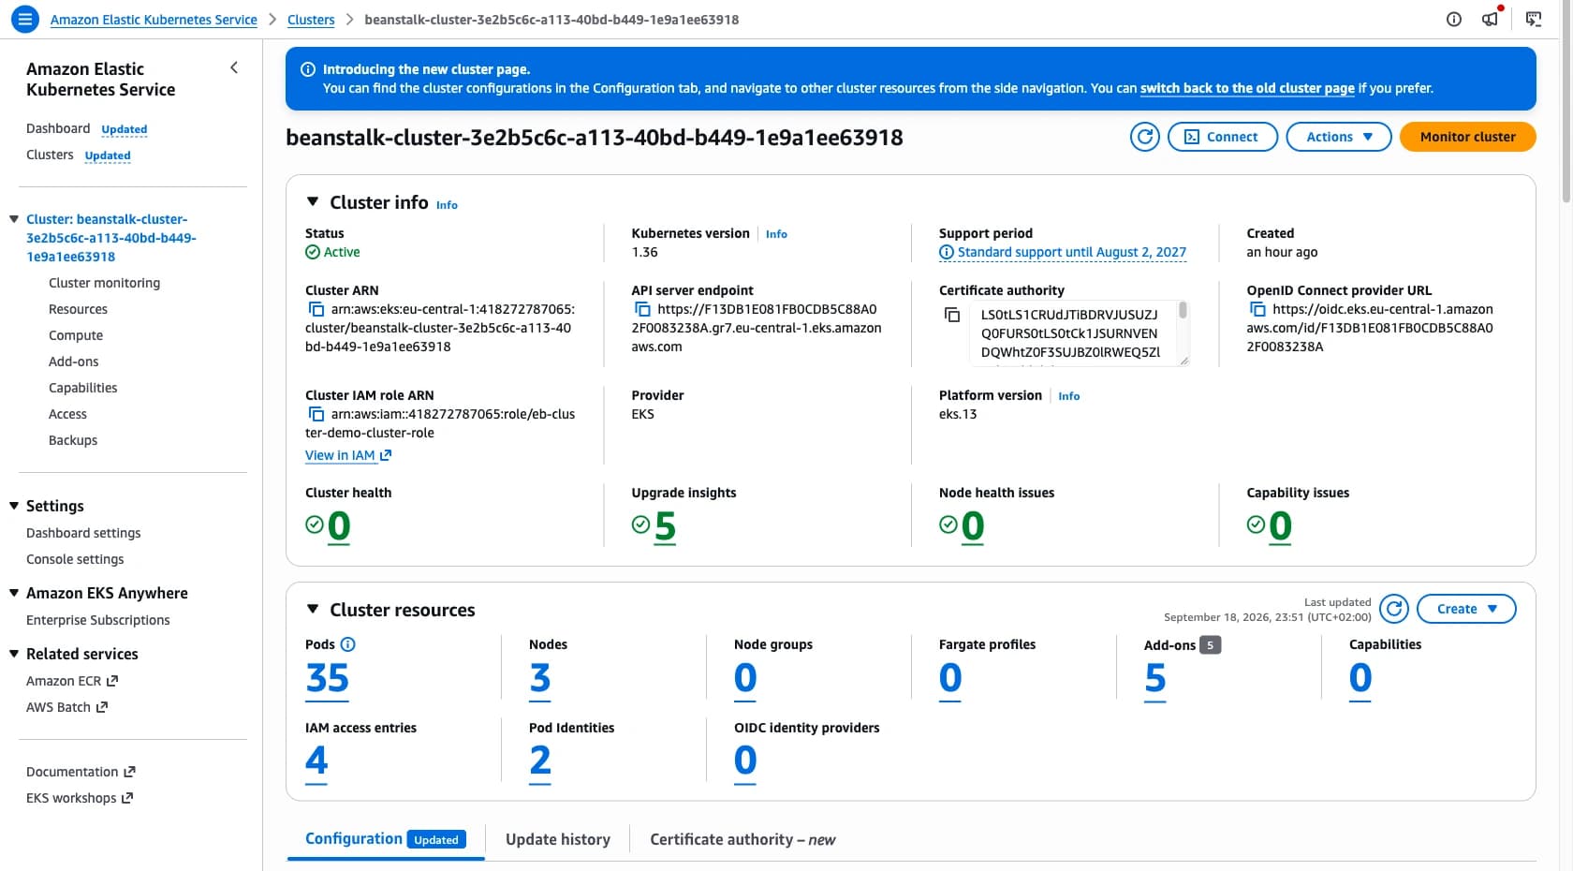Switch to the Certificate authority – new tab
Screen dimensions: 1573x871
pos(742,839)
